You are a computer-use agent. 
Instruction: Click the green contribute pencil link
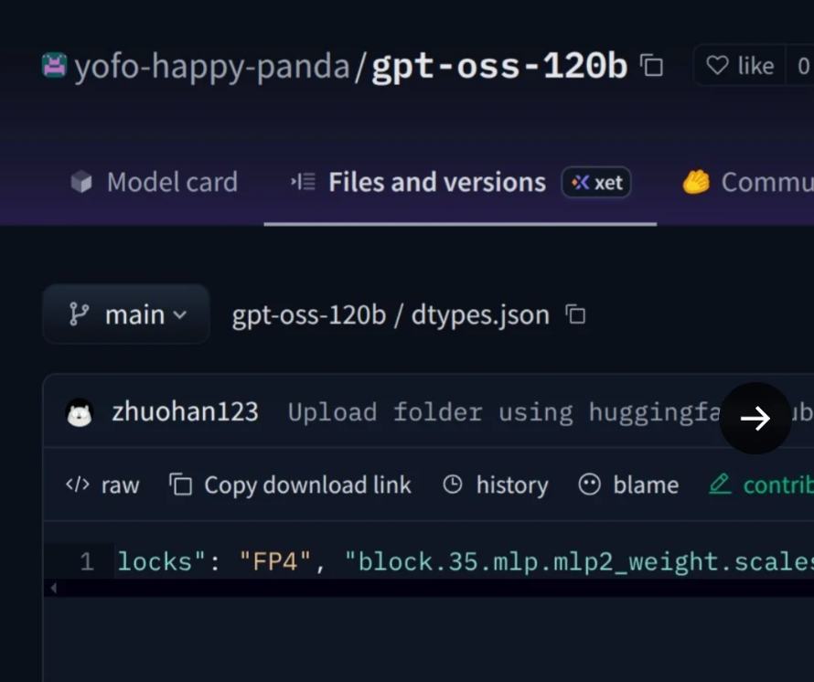(x=761, y=485)
